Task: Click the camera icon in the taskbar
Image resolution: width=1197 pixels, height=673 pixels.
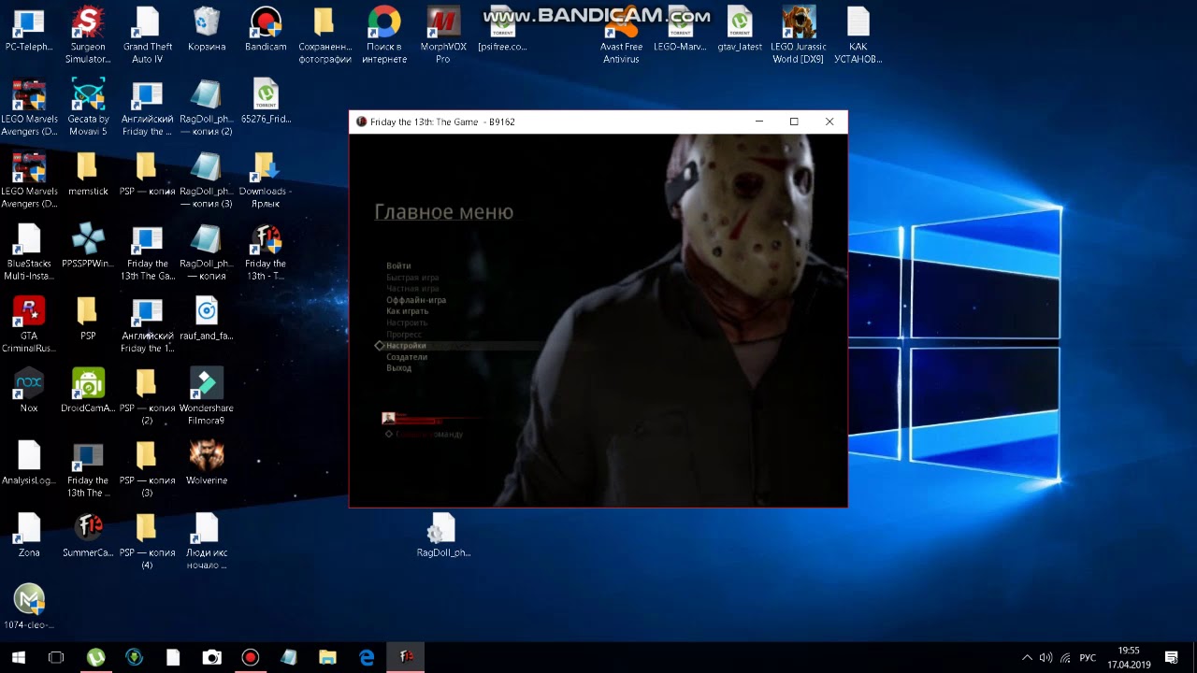Action: click(x=211, y=657)
